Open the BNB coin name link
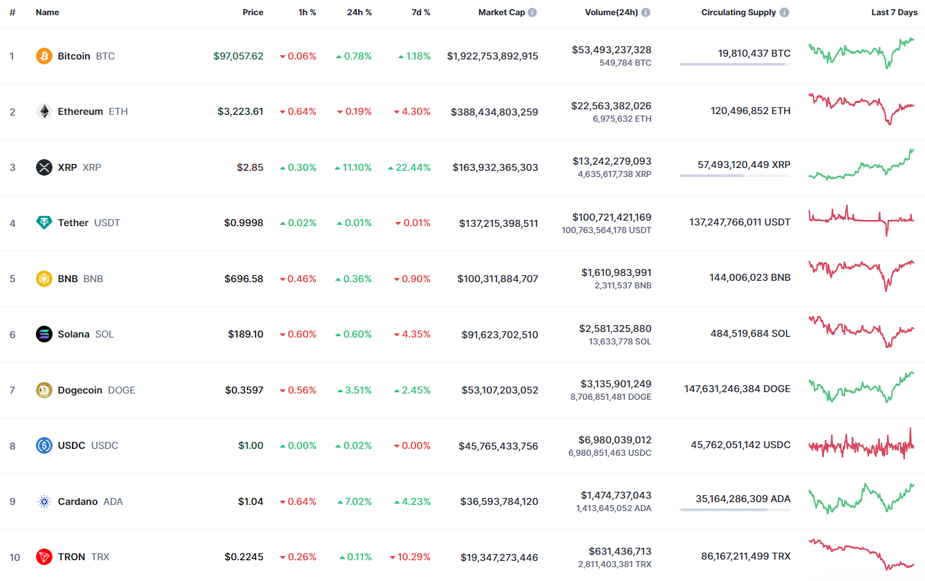Image resolution: width=925 pixels, height=581 pixels. 68,279
